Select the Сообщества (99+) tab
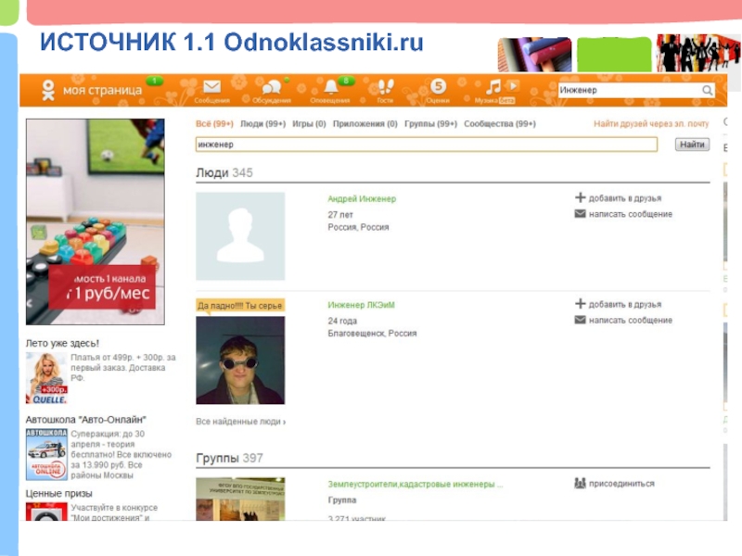The image size is (742, 556). [x=500, y=124]
